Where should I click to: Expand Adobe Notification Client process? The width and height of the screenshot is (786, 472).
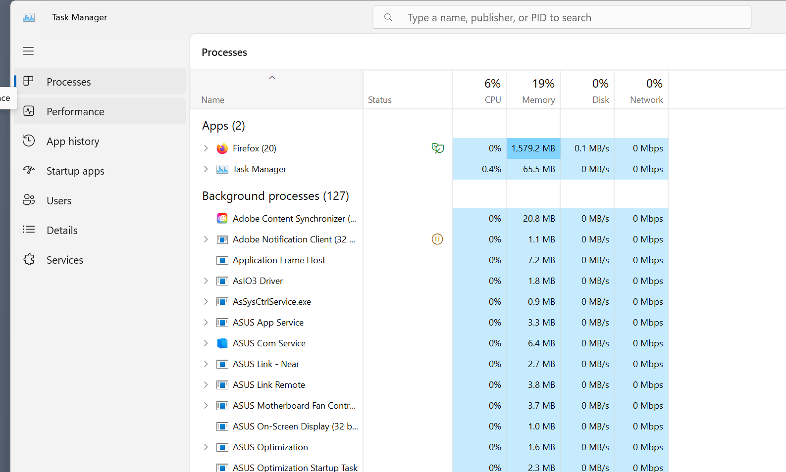pyautogui.click(x=206, y=239)
